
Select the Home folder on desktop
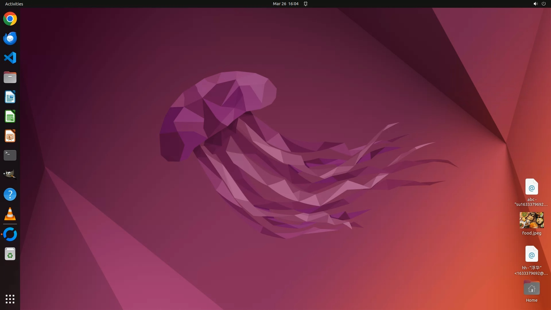tap(531, 288)
